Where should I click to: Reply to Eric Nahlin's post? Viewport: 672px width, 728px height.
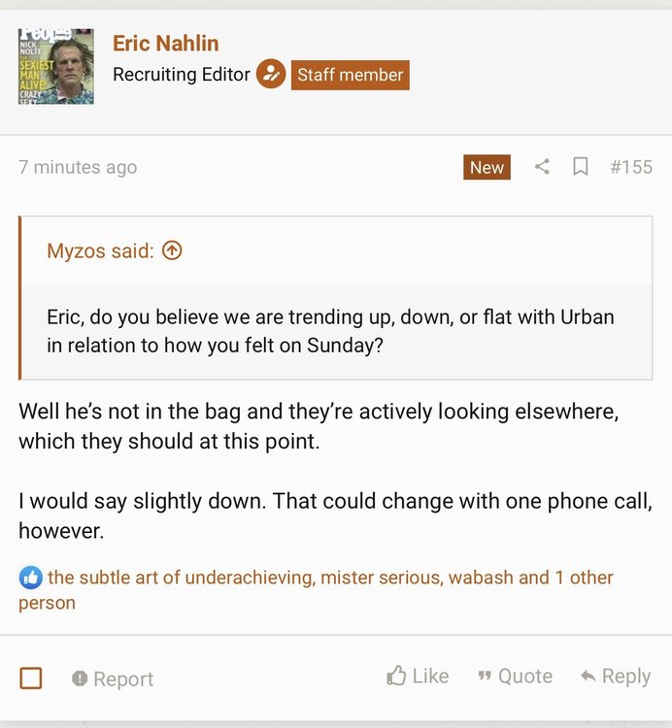pos(616,677)
